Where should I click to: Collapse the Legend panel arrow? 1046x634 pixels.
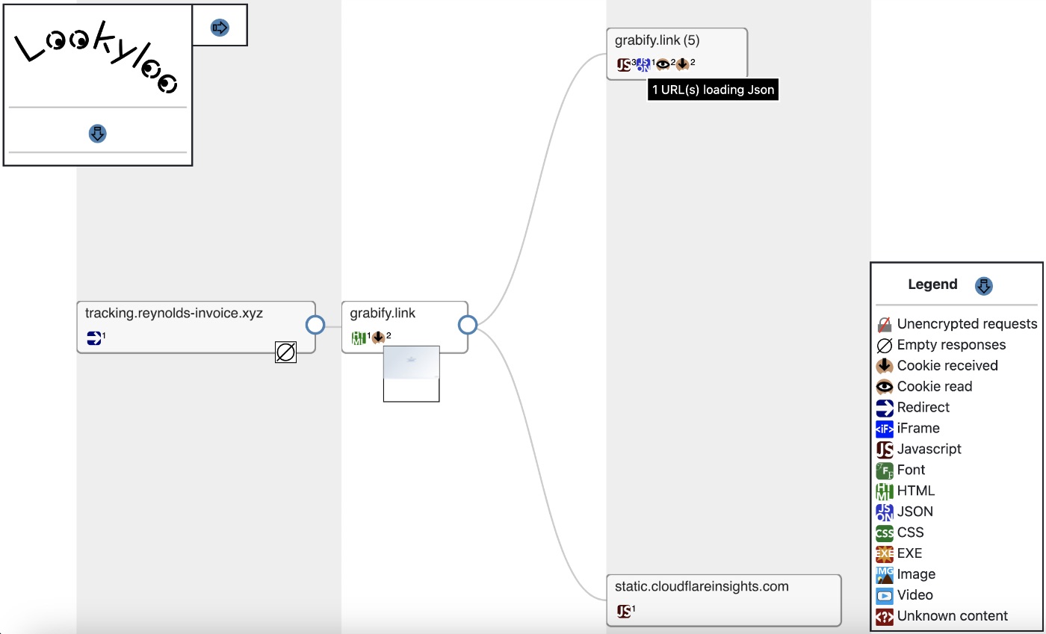coord(984,285)
